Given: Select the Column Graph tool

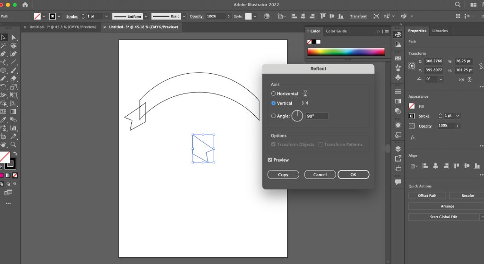Looking at the screenshot, I should point(14,128).
